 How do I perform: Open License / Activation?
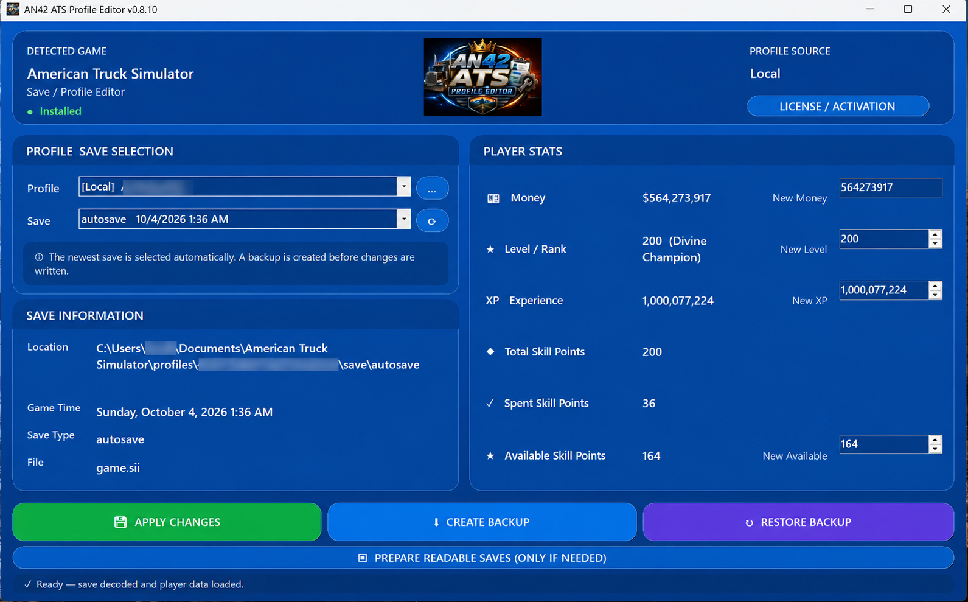(838, 106)
